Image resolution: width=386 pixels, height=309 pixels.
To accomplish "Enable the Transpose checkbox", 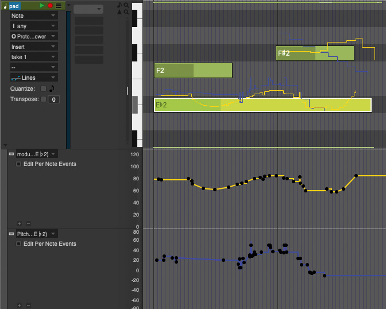I will click(x=43, y=99).
